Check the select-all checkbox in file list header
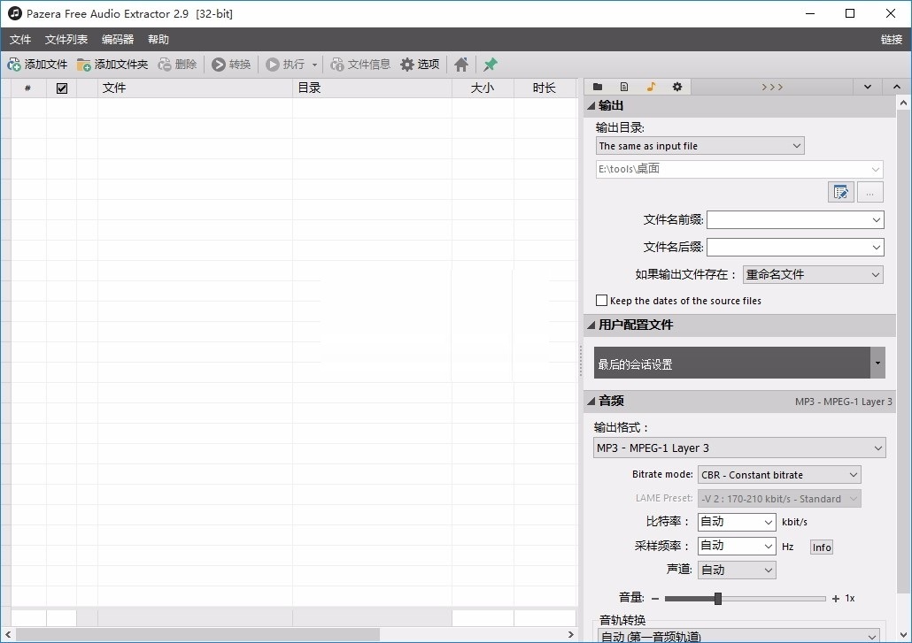912x643 pixels. tap(61, 87)
